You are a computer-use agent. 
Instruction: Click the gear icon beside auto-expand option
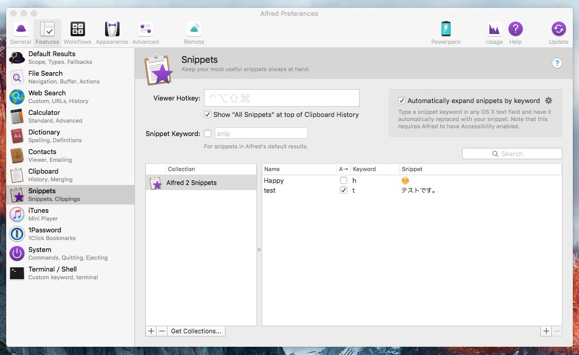[549, 100]
